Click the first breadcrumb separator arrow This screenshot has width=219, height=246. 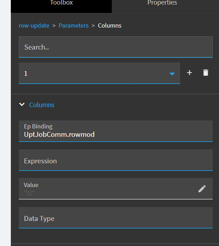click(54, 25)
